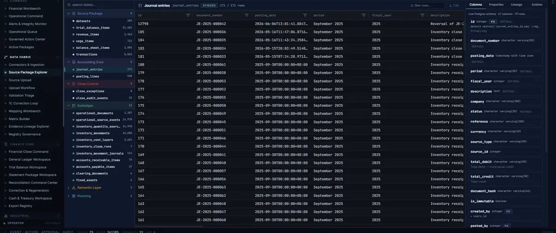Screen dimensions: 556x233
Task: Click the Accounting Core database icon
Action: (x=74, y=62)
